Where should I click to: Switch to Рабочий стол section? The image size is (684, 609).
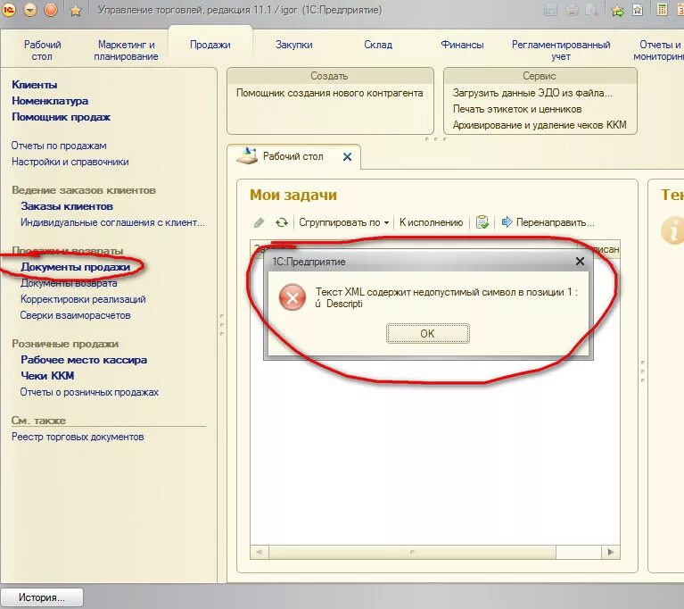tap(42, 50)
